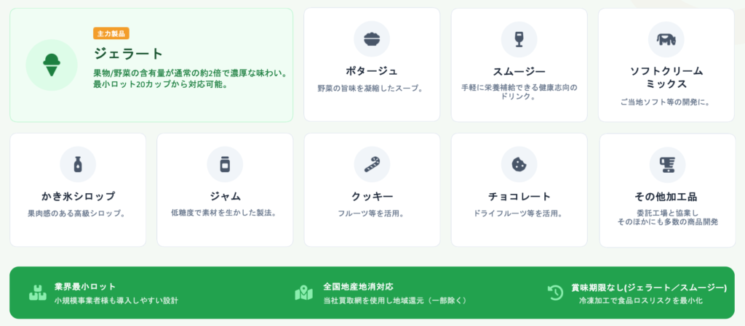
Task: Open the ジェラート heading
Action: tap(129, 54)
